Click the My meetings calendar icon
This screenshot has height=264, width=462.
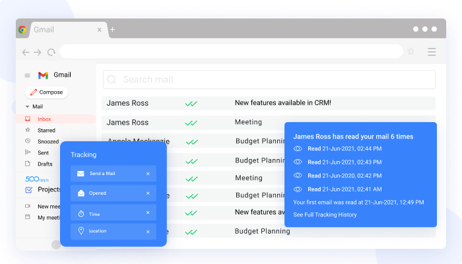coord(28,217)
